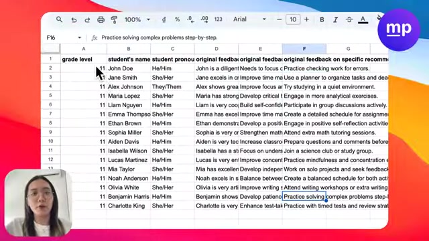Toggle strikethrough formatting
The height and width of the screenshot is (241, 429).
coord(349,19)
